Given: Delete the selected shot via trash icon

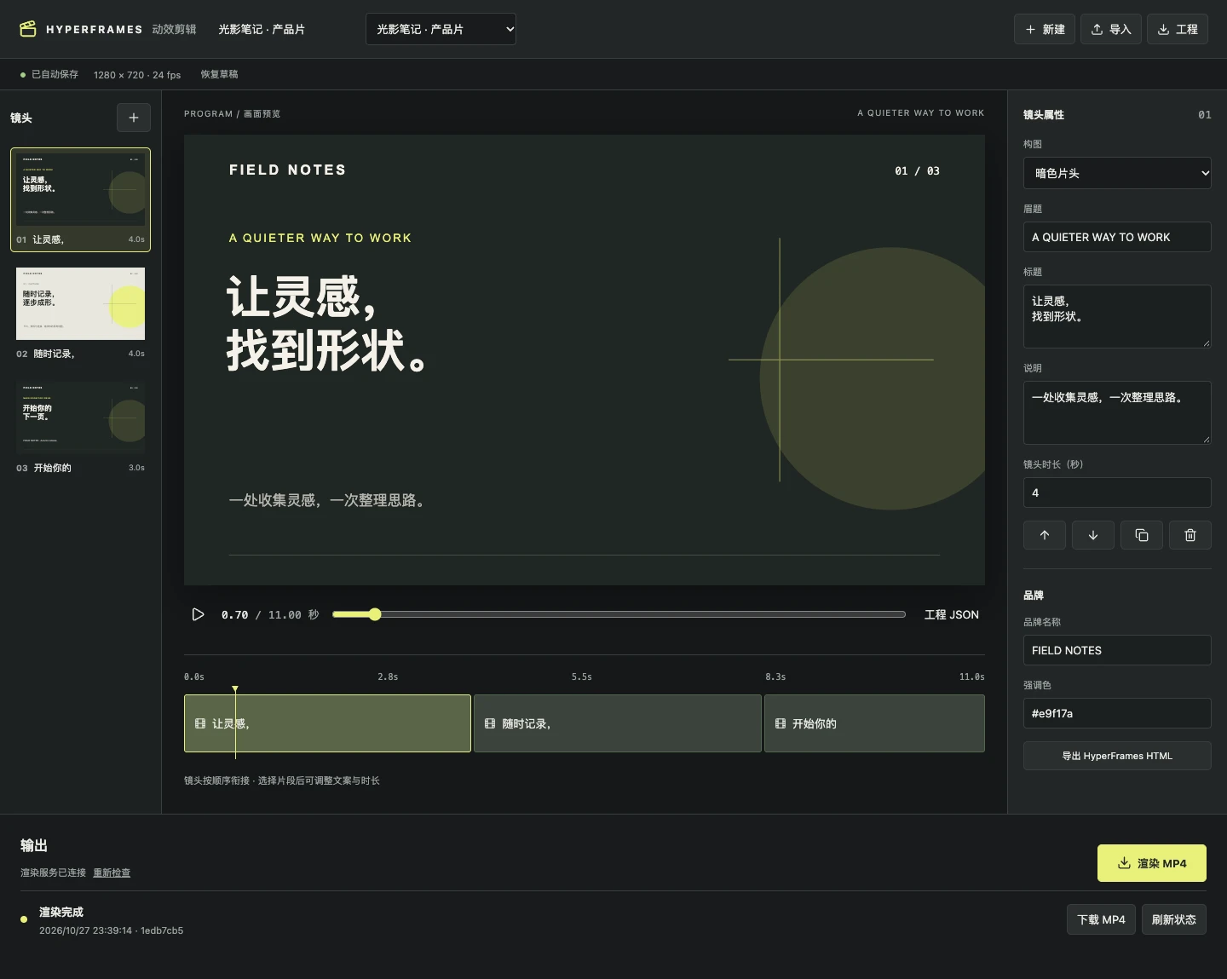Looking at the screenshot, I should tap(1190, 535).
